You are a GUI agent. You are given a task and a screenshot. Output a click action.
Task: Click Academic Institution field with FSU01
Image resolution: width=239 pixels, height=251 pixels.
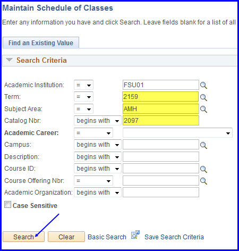(161, 85)
